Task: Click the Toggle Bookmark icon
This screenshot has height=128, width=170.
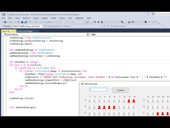Action: pyautogui.click(x=146, y=22)
